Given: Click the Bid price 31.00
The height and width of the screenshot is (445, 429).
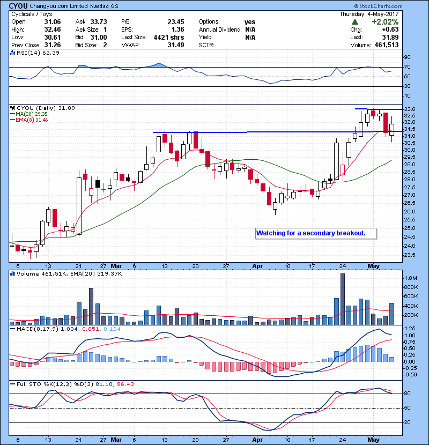Looking at the screenshot, I should [99, 37].
